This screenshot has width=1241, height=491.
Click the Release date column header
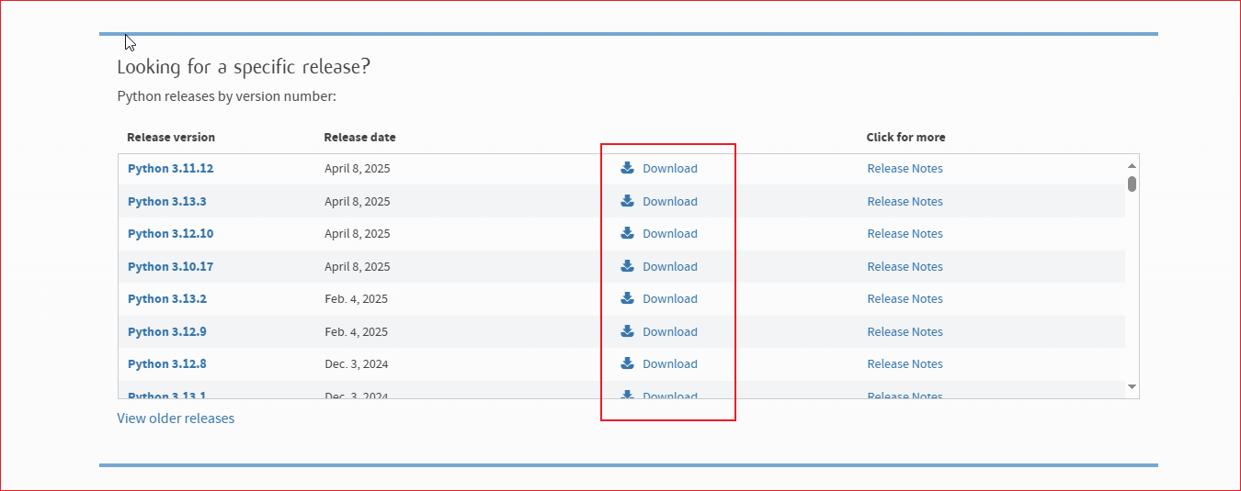(x=360, y=138)
